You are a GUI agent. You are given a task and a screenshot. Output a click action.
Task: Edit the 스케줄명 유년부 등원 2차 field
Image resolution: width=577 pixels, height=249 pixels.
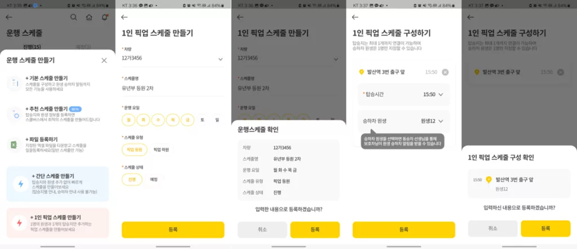pyautogui.click(x=173, y=88)
